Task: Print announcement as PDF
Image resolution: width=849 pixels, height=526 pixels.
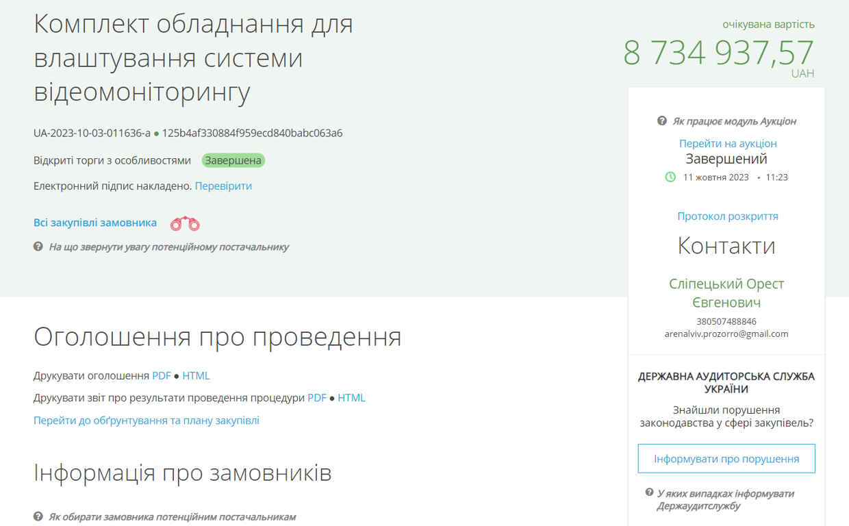Action: [162, 376]
